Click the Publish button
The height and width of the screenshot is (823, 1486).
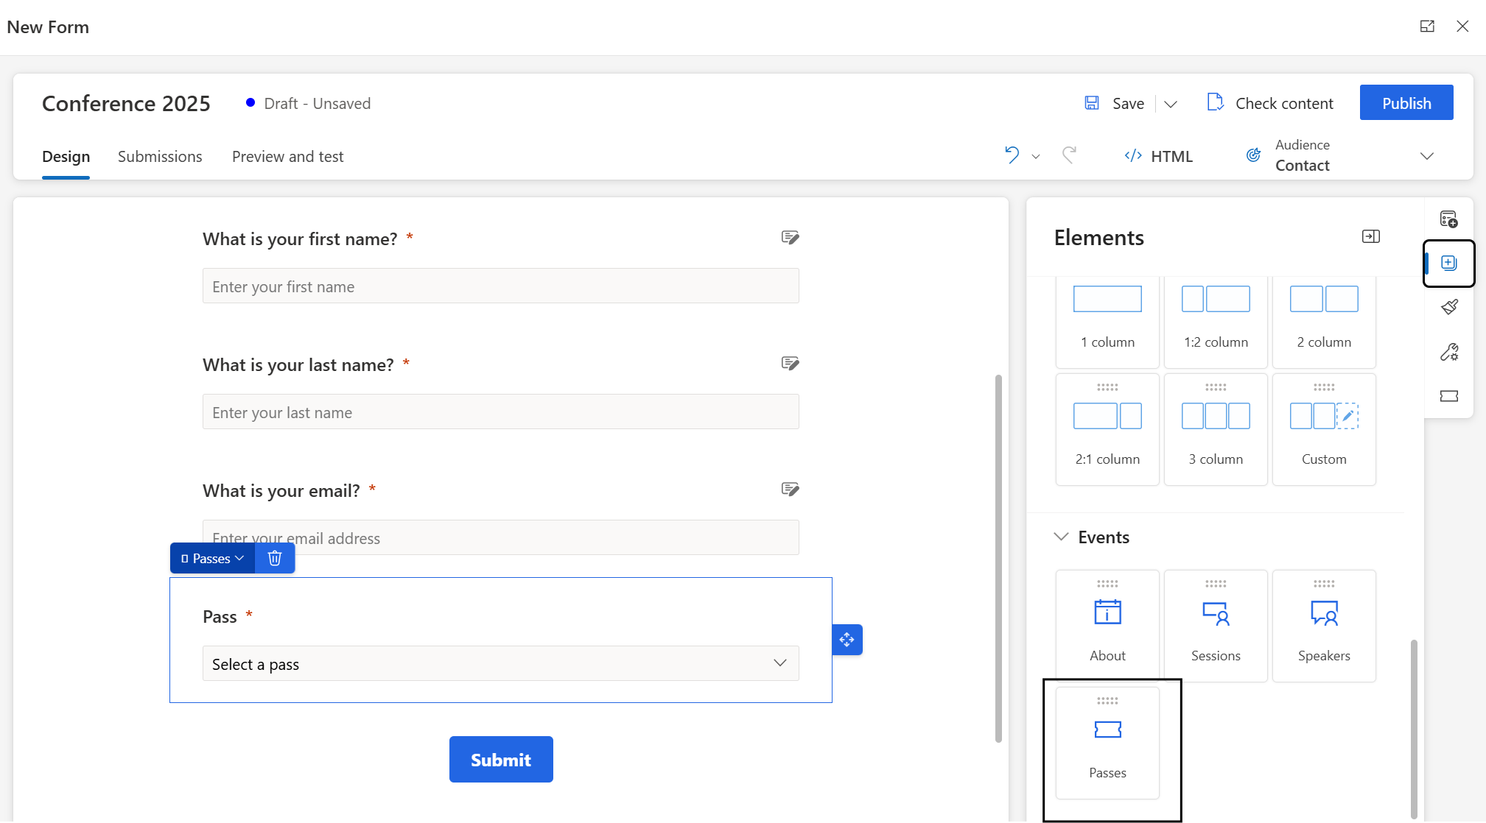pos(1406,103)
